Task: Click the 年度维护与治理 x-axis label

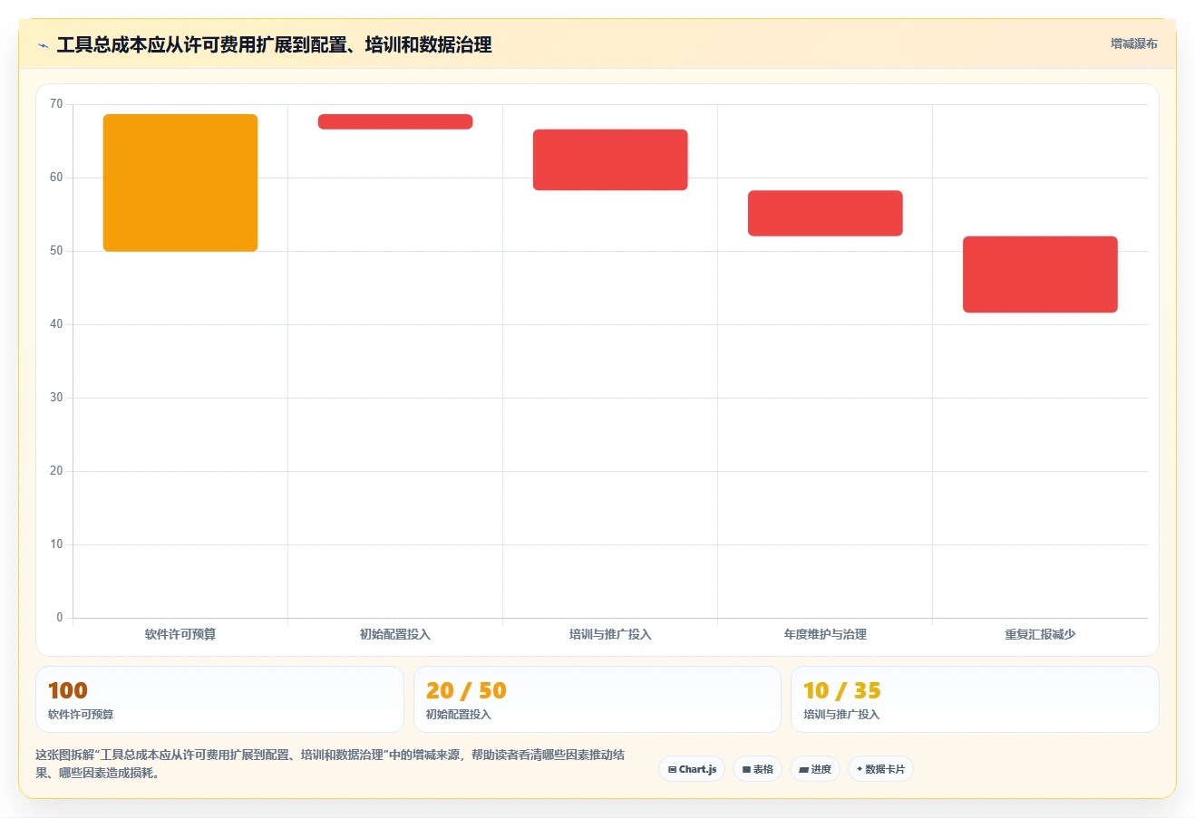Action: click(825, 634)
